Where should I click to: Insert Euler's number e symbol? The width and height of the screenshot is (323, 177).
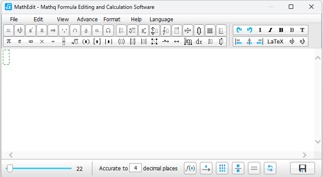(x=20, y=41)
